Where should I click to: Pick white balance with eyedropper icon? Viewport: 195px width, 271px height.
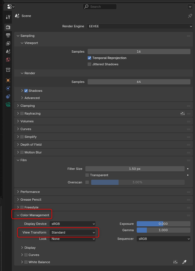pyautogui.click(x=184, y=262)
